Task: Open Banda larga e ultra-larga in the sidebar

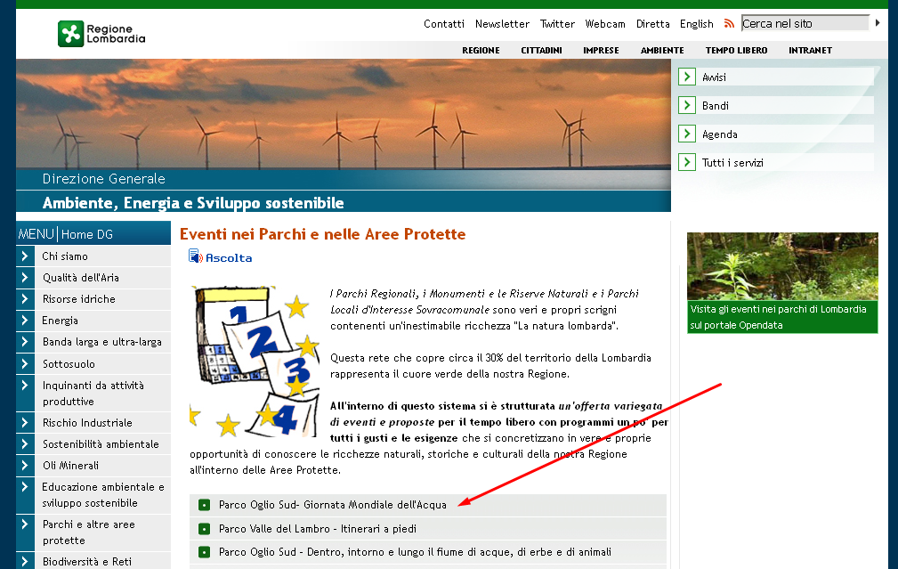Action: [x=102, y=342]
